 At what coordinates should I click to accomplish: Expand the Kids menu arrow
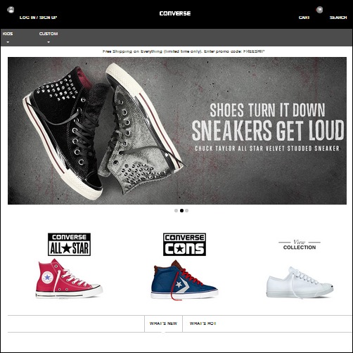[x=8, y=42]
